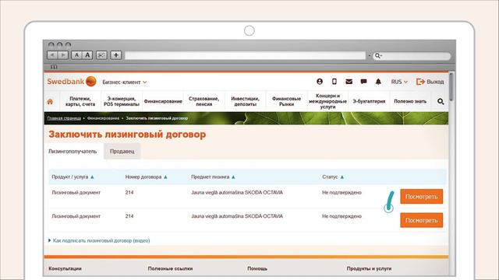
Task: Open Инвестиции, депозиты menu
Action: 246,101
